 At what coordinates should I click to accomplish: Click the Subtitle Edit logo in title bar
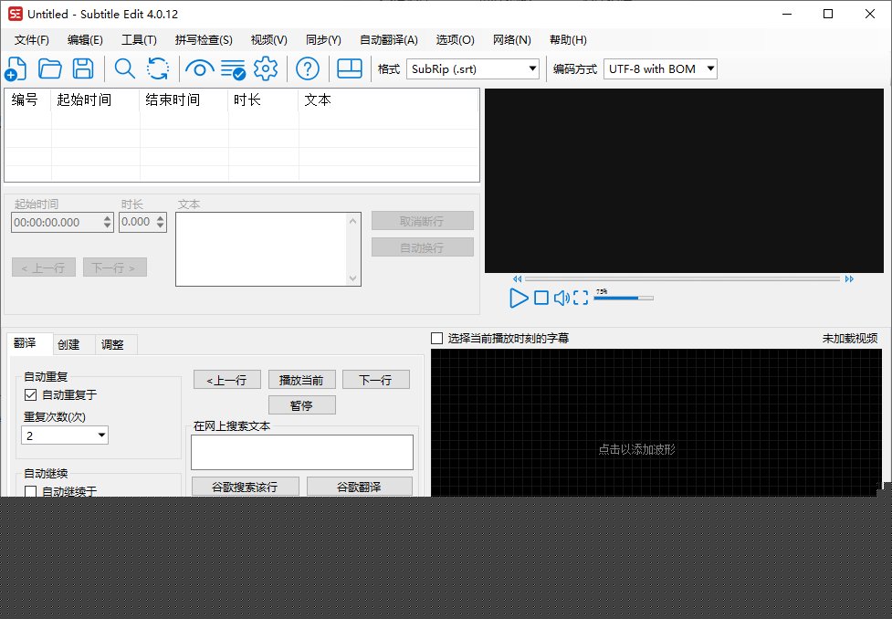pyautogui.click(x=16, y=14)
